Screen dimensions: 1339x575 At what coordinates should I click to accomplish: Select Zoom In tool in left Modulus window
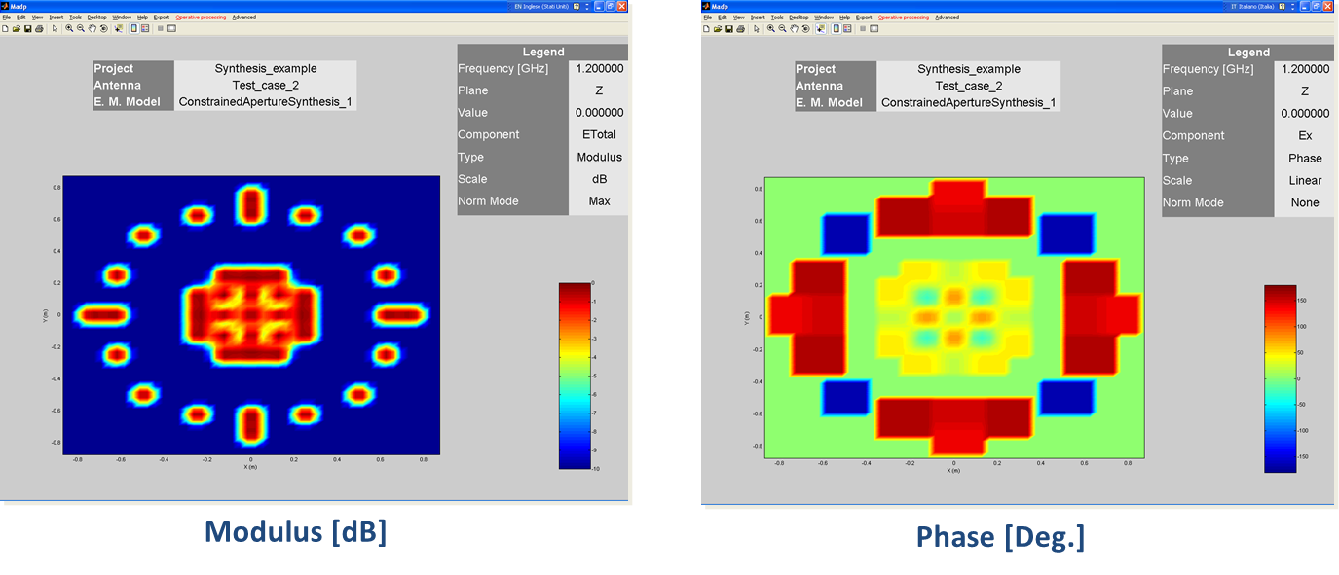pyautogui.click(x=70, y=28)
